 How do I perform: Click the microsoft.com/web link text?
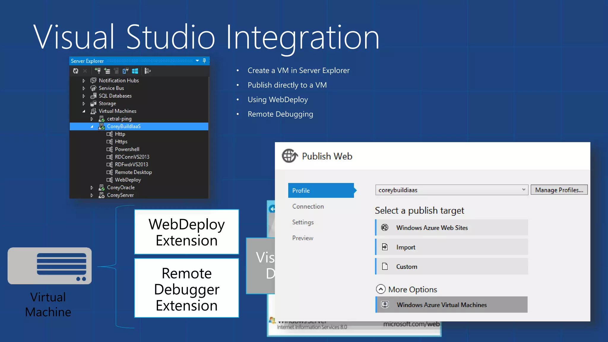pyautogui.click(x=411, y=324)
